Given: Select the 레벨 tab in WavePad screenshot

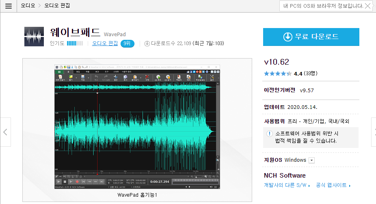Looking at the screenshot, I should tap(88, 72).
